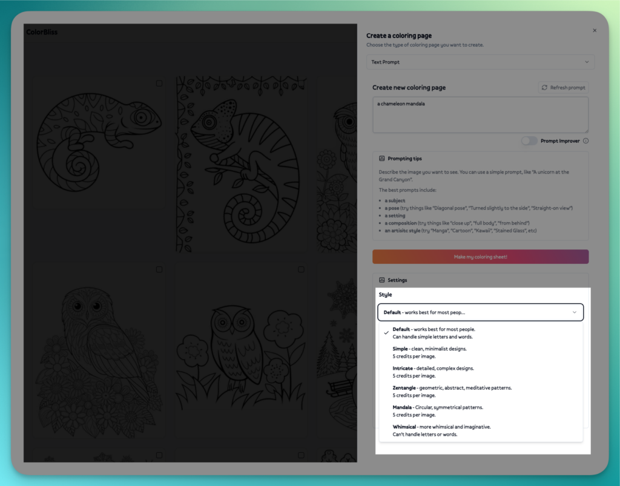
Task: Click the Text Prompt dropdown chevron
Action: click(x=587, y=62)
